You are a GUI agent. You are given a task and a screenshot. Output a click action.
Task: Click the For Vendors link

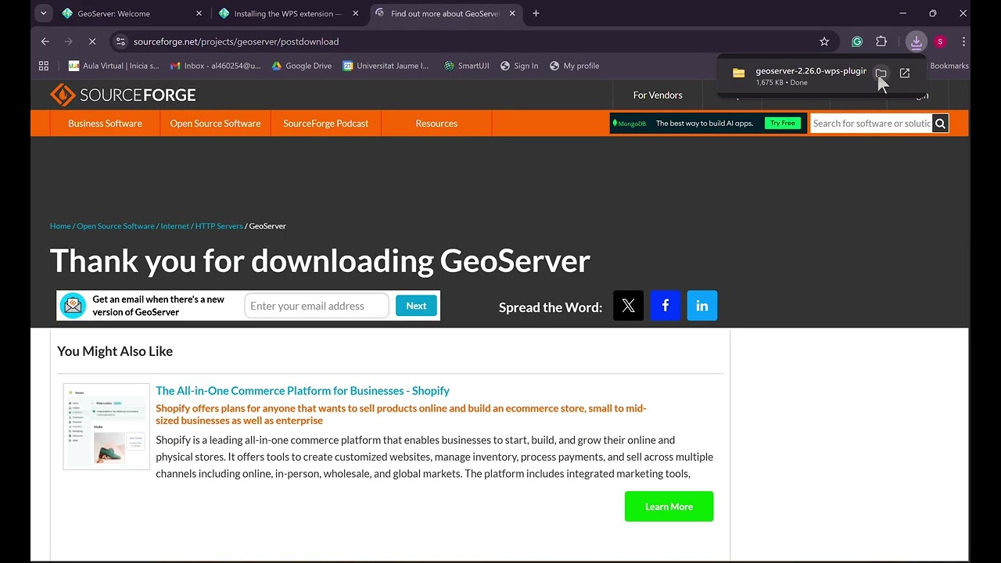(658, 95)
